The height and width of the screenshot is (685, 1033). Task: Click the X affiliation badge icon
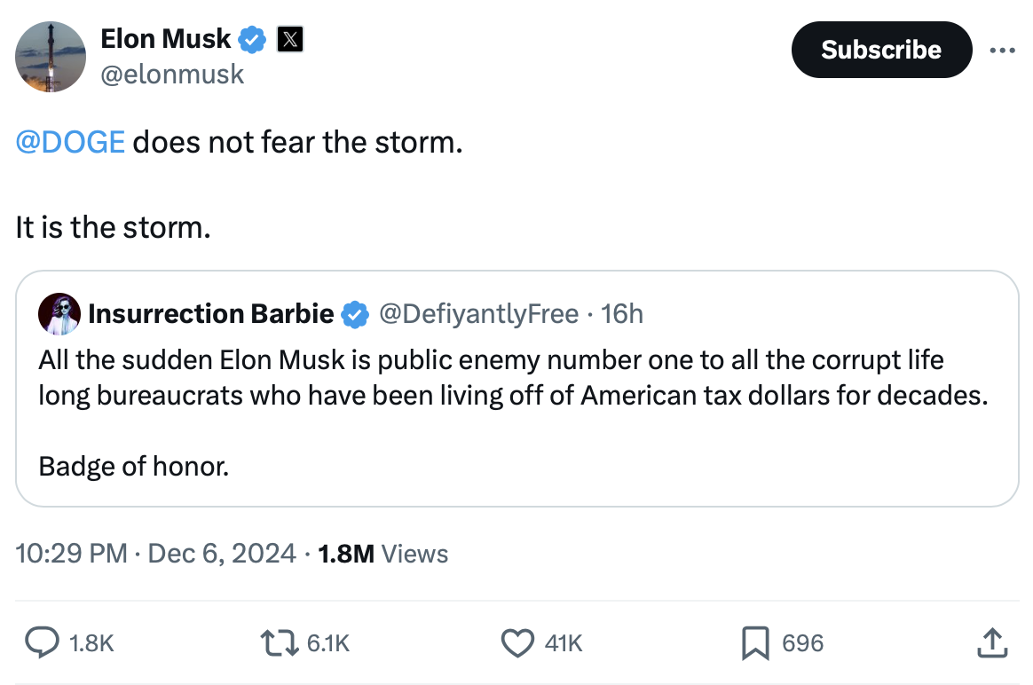click(x=291, y=39)
